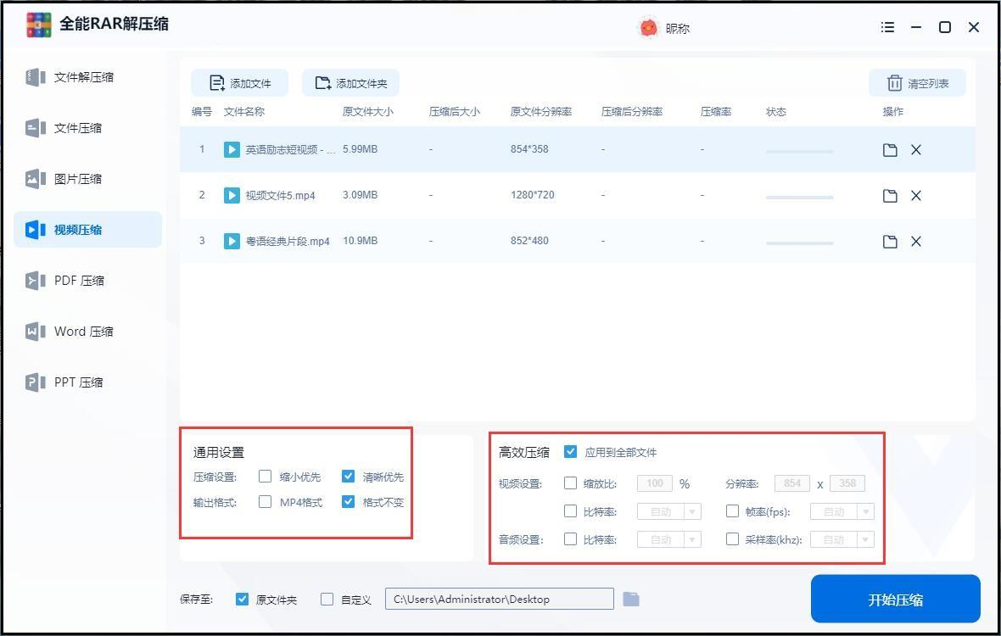Open the 帧率(fps) dropdown
Screen dimensions: 1001x636
click(x=842, y=511)
